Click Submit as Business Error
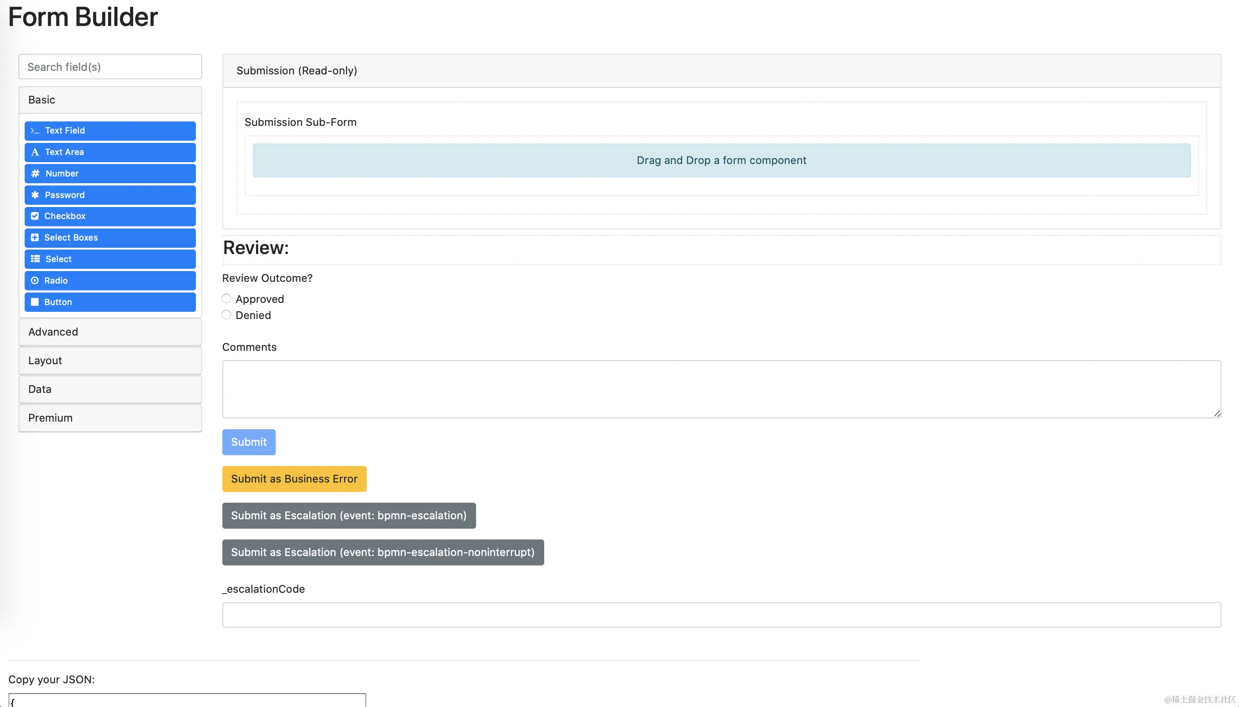Viewport: 1239px width, 707px height. point(294,479)
